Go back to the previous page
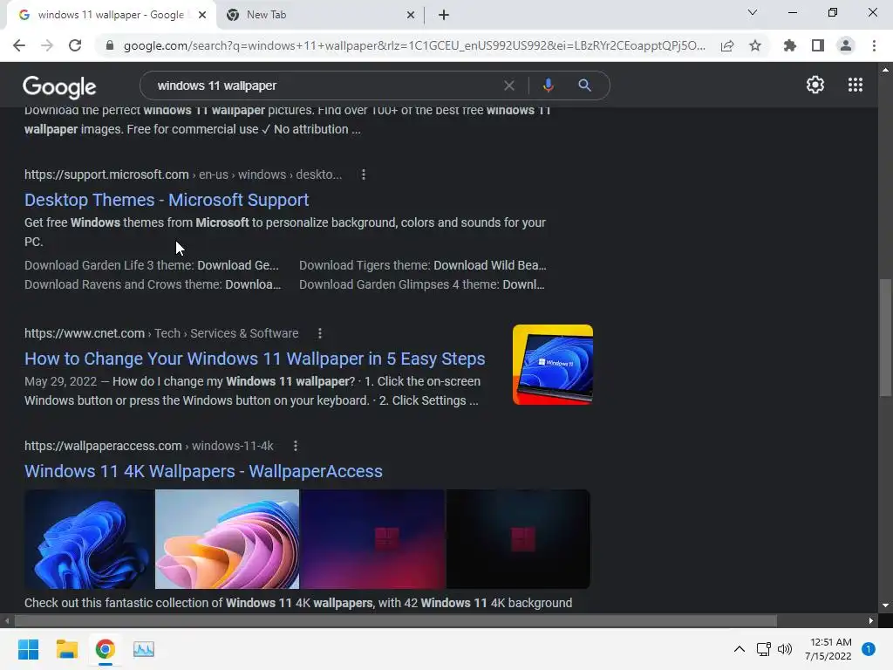893x670 pixels. [19, 45]
